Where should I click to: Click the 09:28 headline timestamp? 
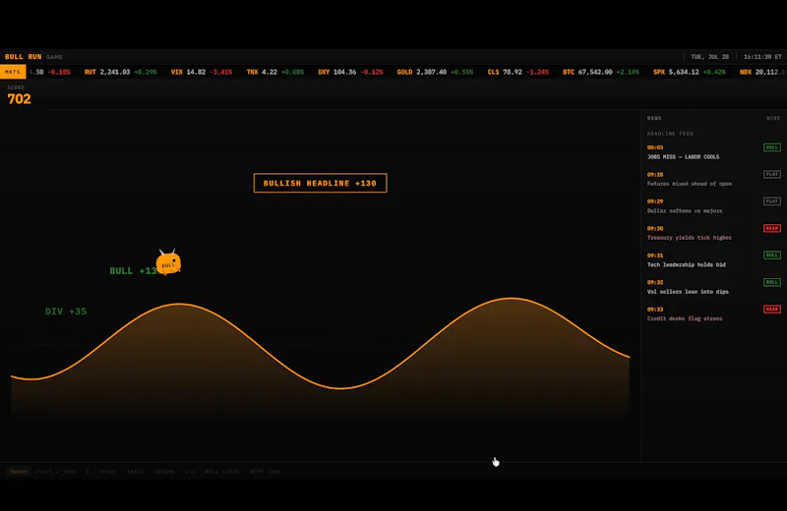[655, 175]
